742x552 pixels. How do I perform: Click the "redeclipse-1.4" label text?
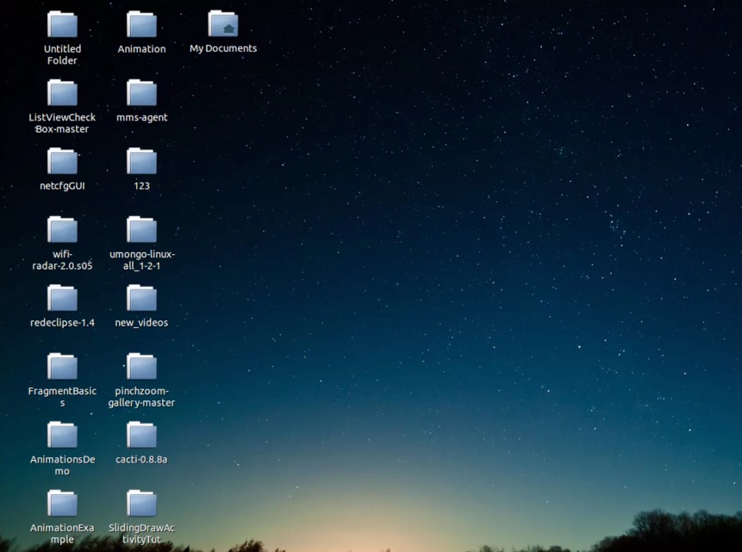pos(62,323)
